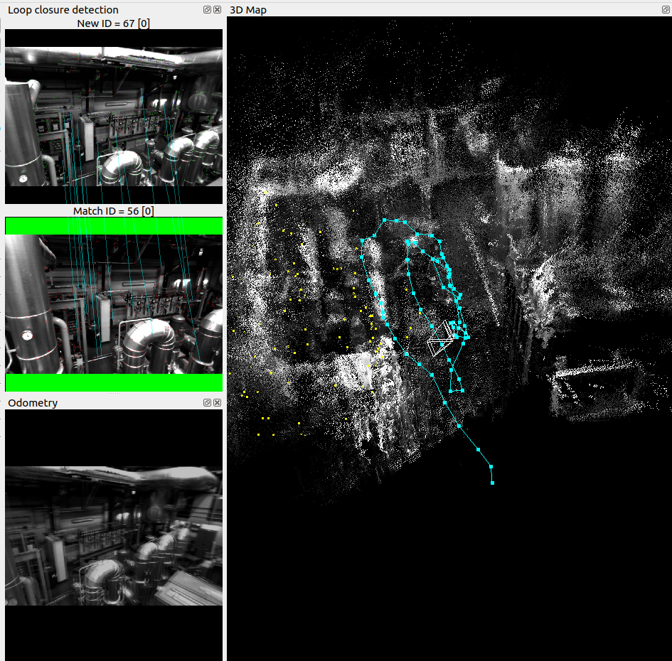This screenshot has width=672, height=661.
Task: Close the Loop closure detection panel
Action: click(217, 10)
